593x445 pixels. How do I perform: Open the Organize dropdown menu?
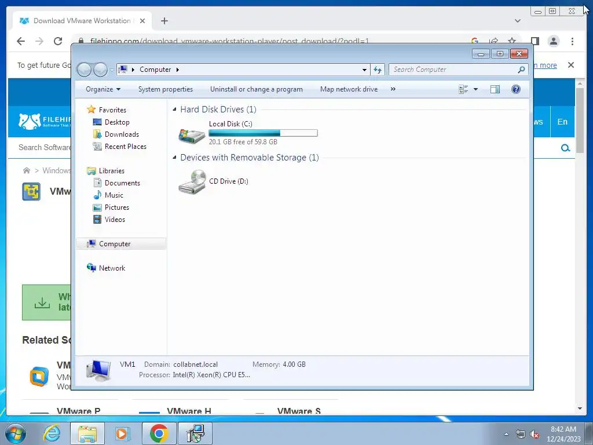pos(103,89)
